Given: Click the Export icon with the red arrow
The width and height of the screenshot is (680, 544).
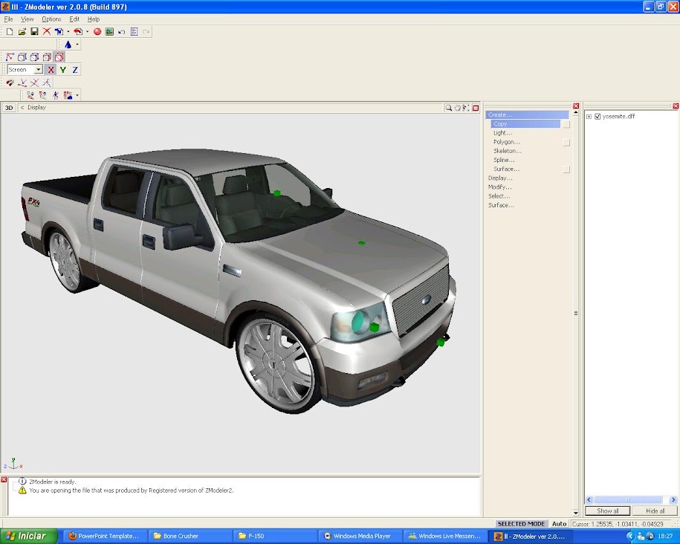Looking at the screenshot, I should click(x=78, y=32).
